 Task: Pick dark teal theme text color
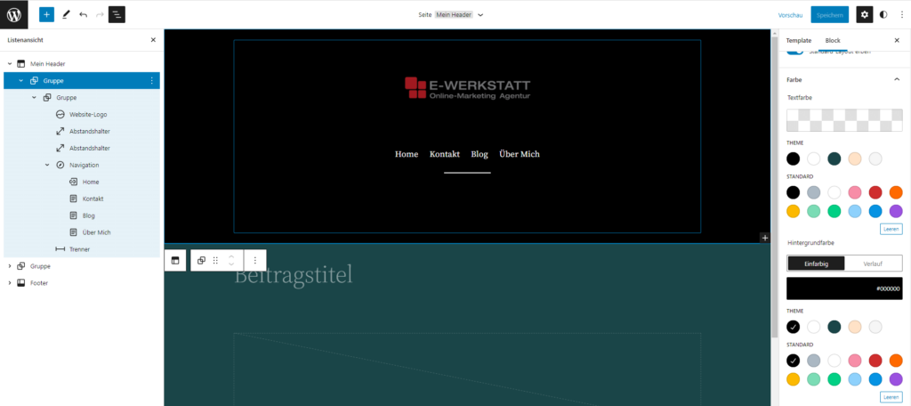tap(834, 158)
